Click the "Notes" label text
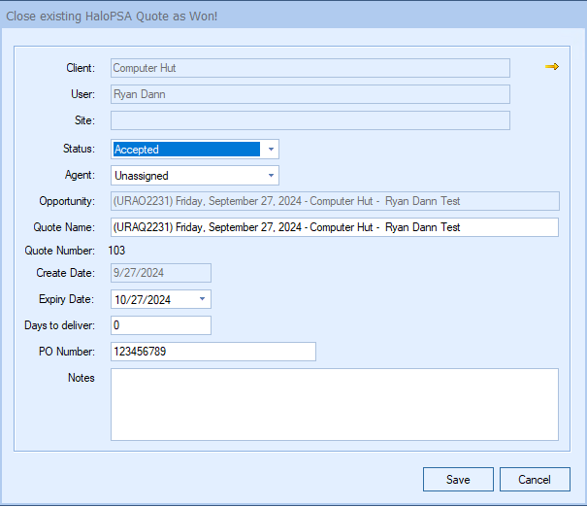The width and height of the screenshot is (587, 507). coord(81,377)
